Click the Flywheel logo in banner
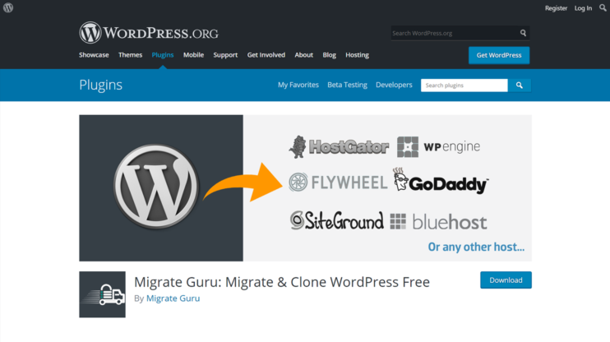The image size is (610, 342). (x=338, y=182)
